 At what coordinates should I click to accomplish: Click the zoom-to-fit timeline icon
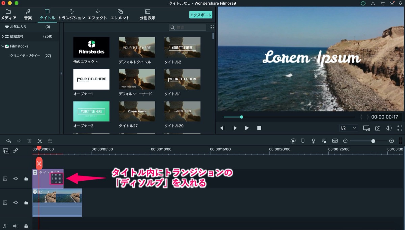click(335, 141)
